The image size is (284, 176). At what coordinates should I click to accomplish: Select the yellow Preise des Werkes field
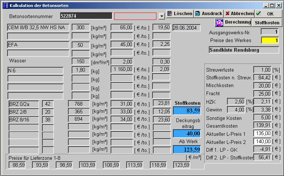(x=270, y=41)
